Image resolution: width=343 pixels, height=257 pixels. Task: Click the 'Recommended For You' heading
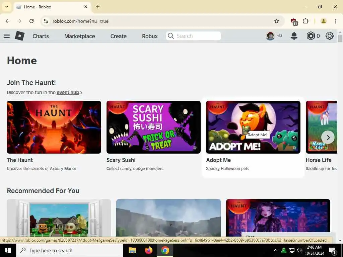coord(43,191)
